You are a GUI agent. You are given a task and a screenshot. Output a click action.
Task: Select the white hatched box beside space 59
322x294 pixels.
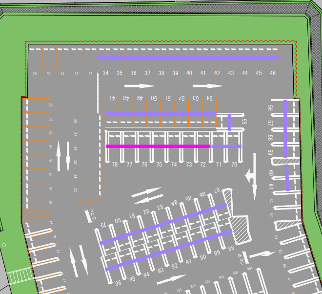(284, 161)
